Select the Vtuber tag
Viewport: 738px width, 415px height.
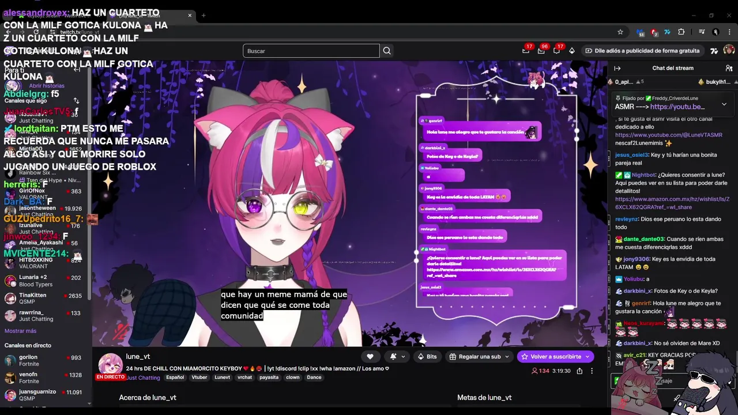(199, 378)
